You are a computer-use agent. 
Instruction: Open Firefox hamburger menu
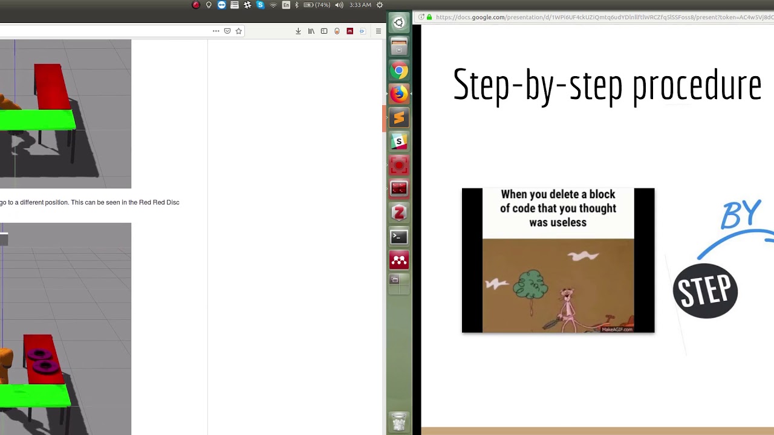tap(379, 31)
